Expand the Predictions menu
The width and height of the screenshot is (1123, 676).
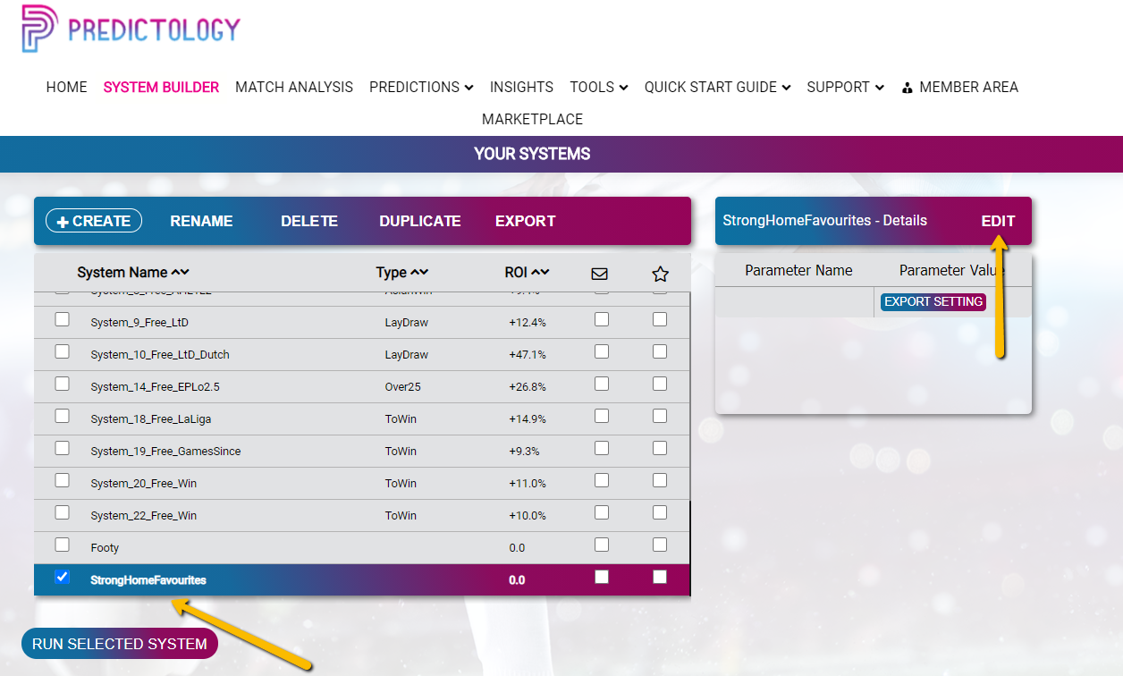click(x=421, y=88)
